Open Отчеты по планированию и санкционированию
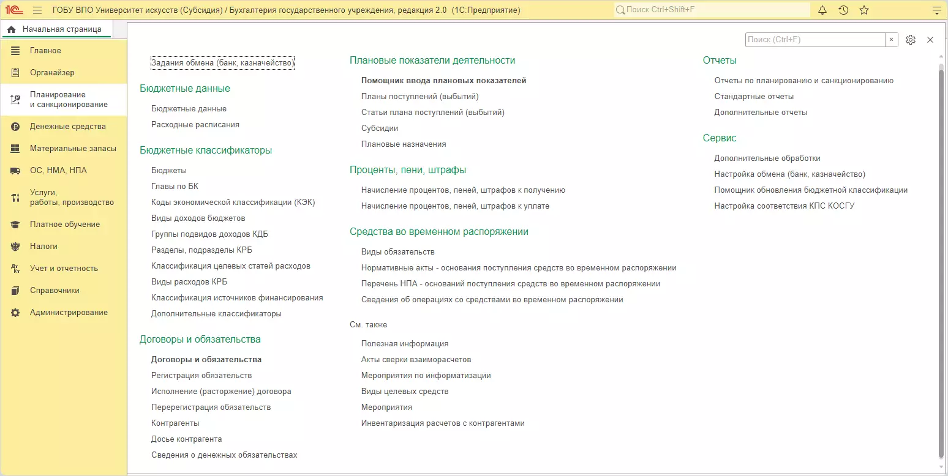 point(804,81)
